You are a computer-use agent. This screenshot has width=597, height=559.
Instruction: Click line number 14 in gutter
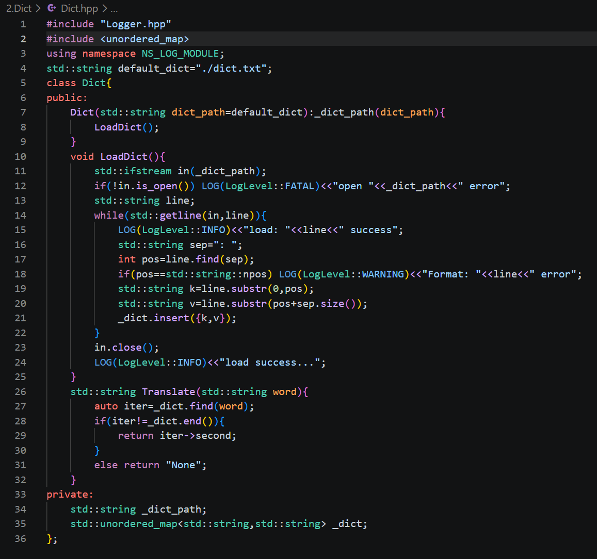pos(20,216)
